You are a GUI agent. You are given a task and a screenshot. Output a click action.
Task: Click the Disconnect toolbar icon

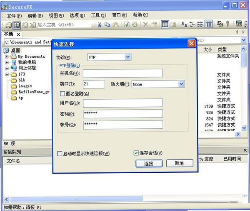pos(33,25)
